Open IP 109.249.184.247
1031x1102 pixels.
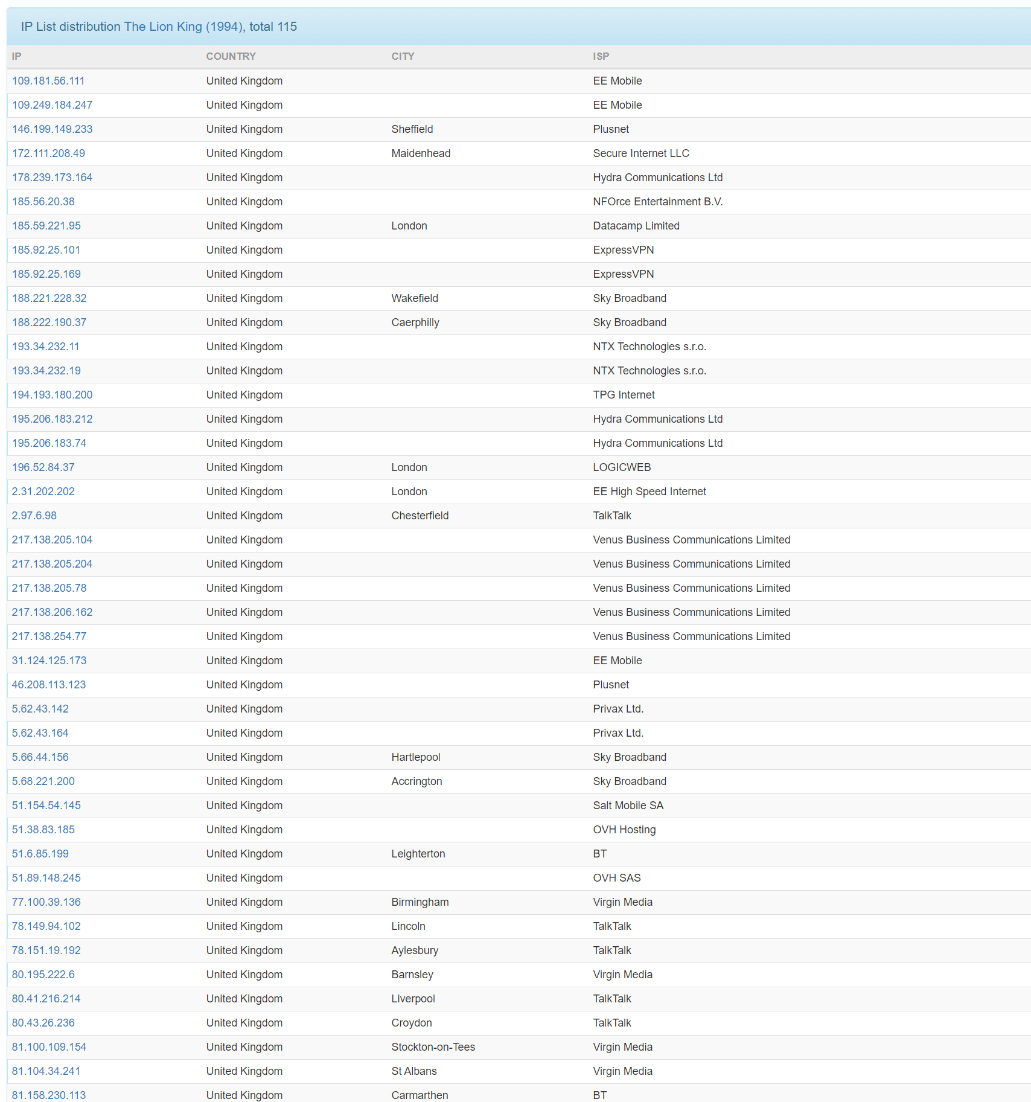point(52,105)
